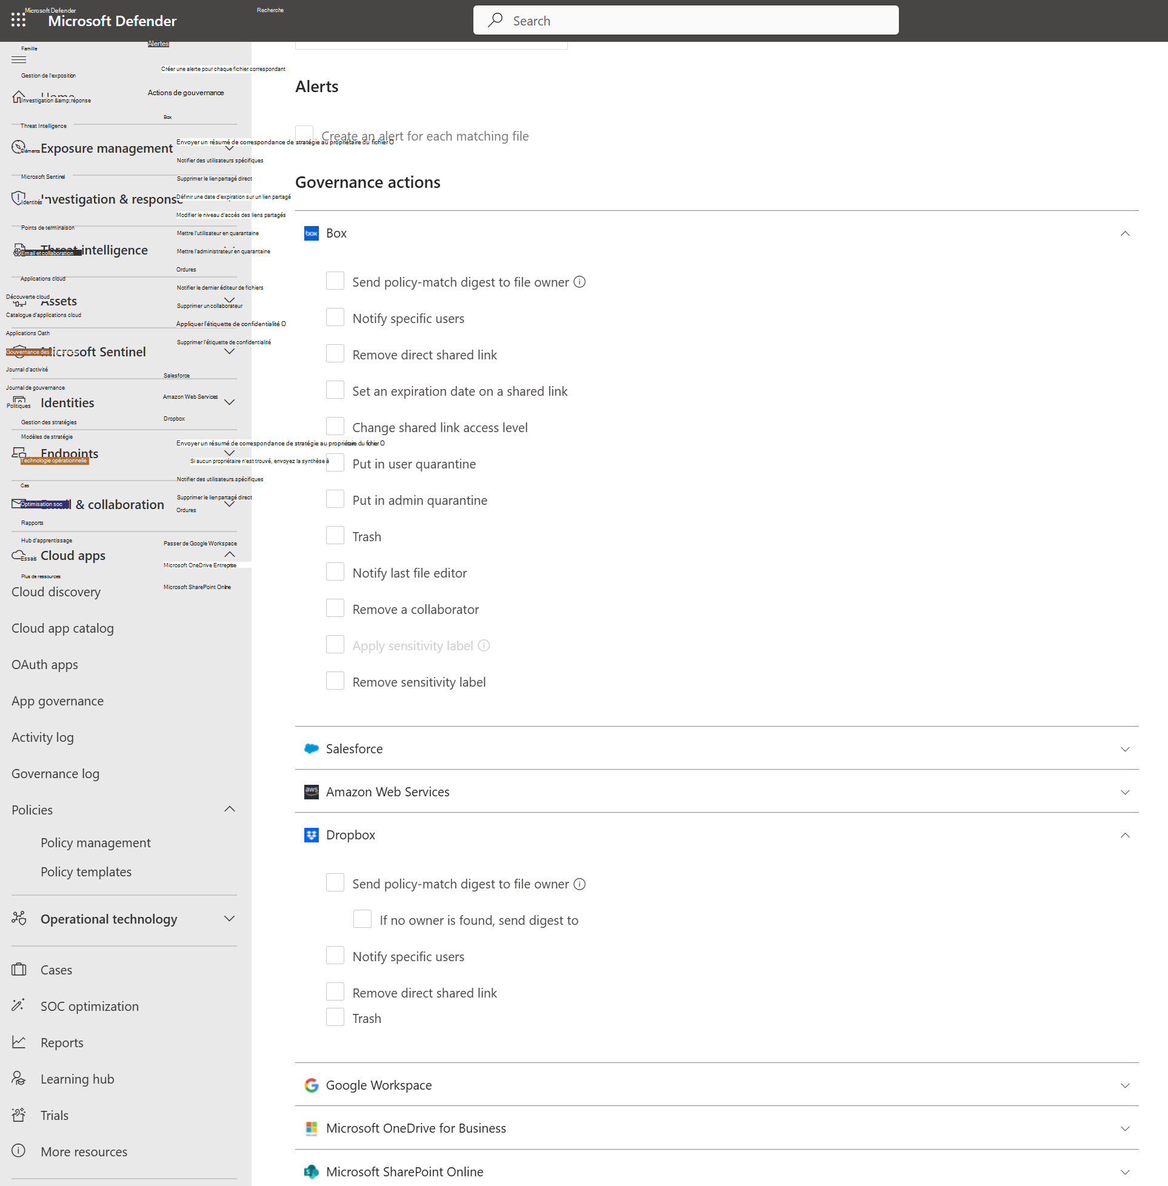
Task: Collapse the Policies menu chevron
Action: tap(230, 810)
